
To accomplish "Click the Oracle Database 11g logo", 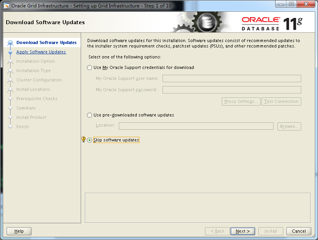I will click(x=272, y=24).
